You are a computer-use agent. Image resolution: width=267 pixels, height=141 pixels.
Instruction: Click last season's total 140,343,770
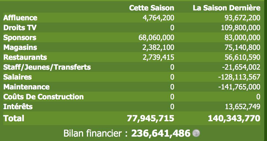point(234,118)
